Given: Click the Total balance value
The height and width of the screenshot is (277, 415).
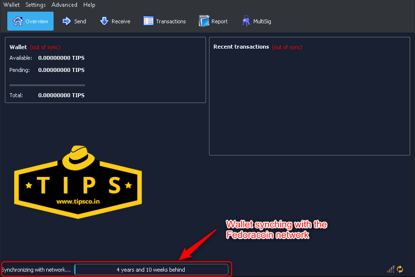Looking at the screenshot, I should (x=61, y=95).
